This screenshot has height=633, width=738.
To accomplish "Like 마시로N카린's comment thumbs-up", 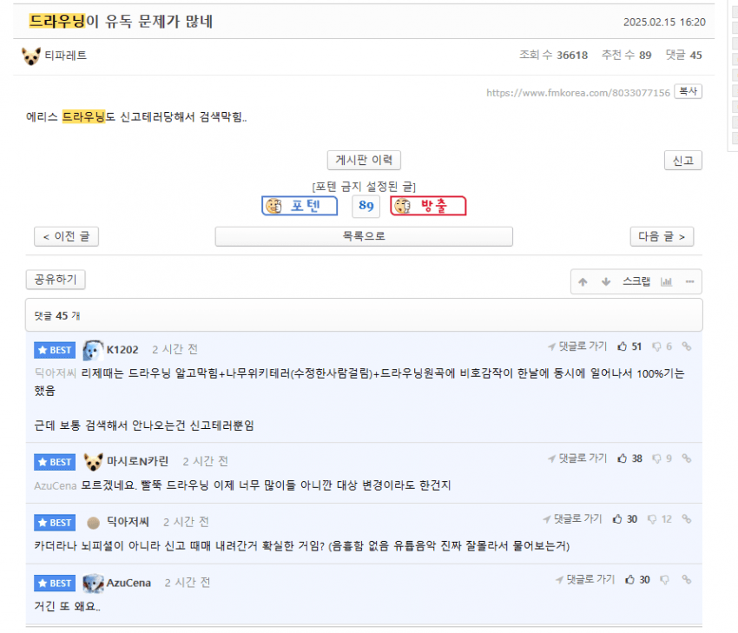I will [x=623, y=458].
